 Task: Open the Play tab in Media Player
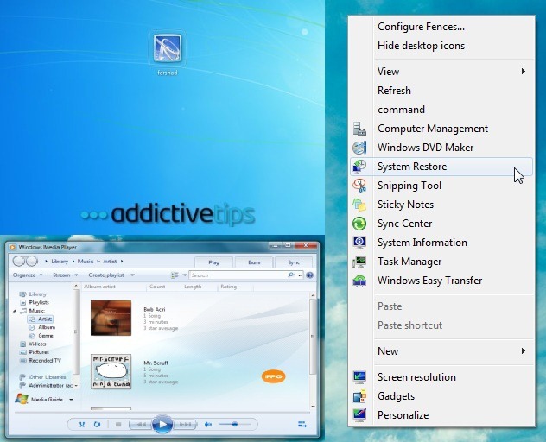coord(213,262)
